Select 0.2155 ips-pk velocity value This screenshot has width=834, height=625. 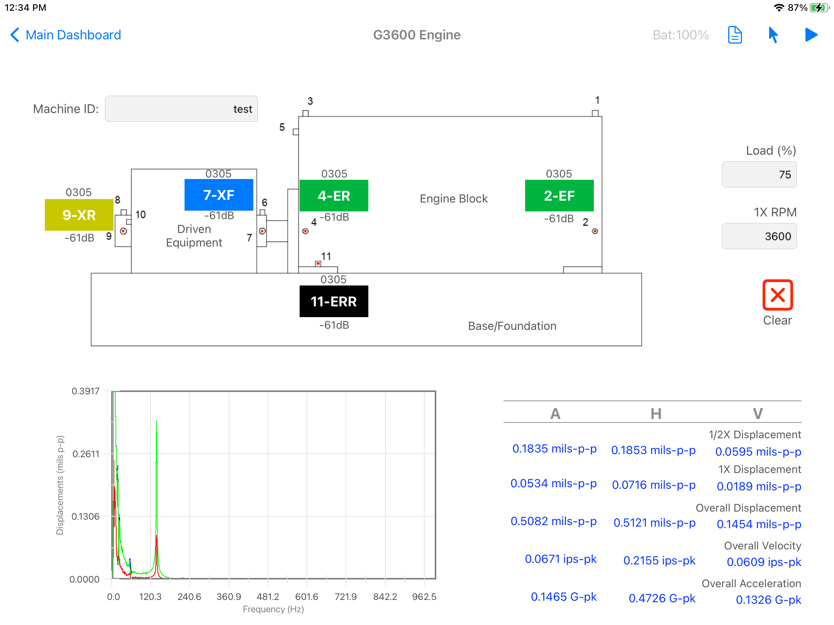(x=659, y=561)
